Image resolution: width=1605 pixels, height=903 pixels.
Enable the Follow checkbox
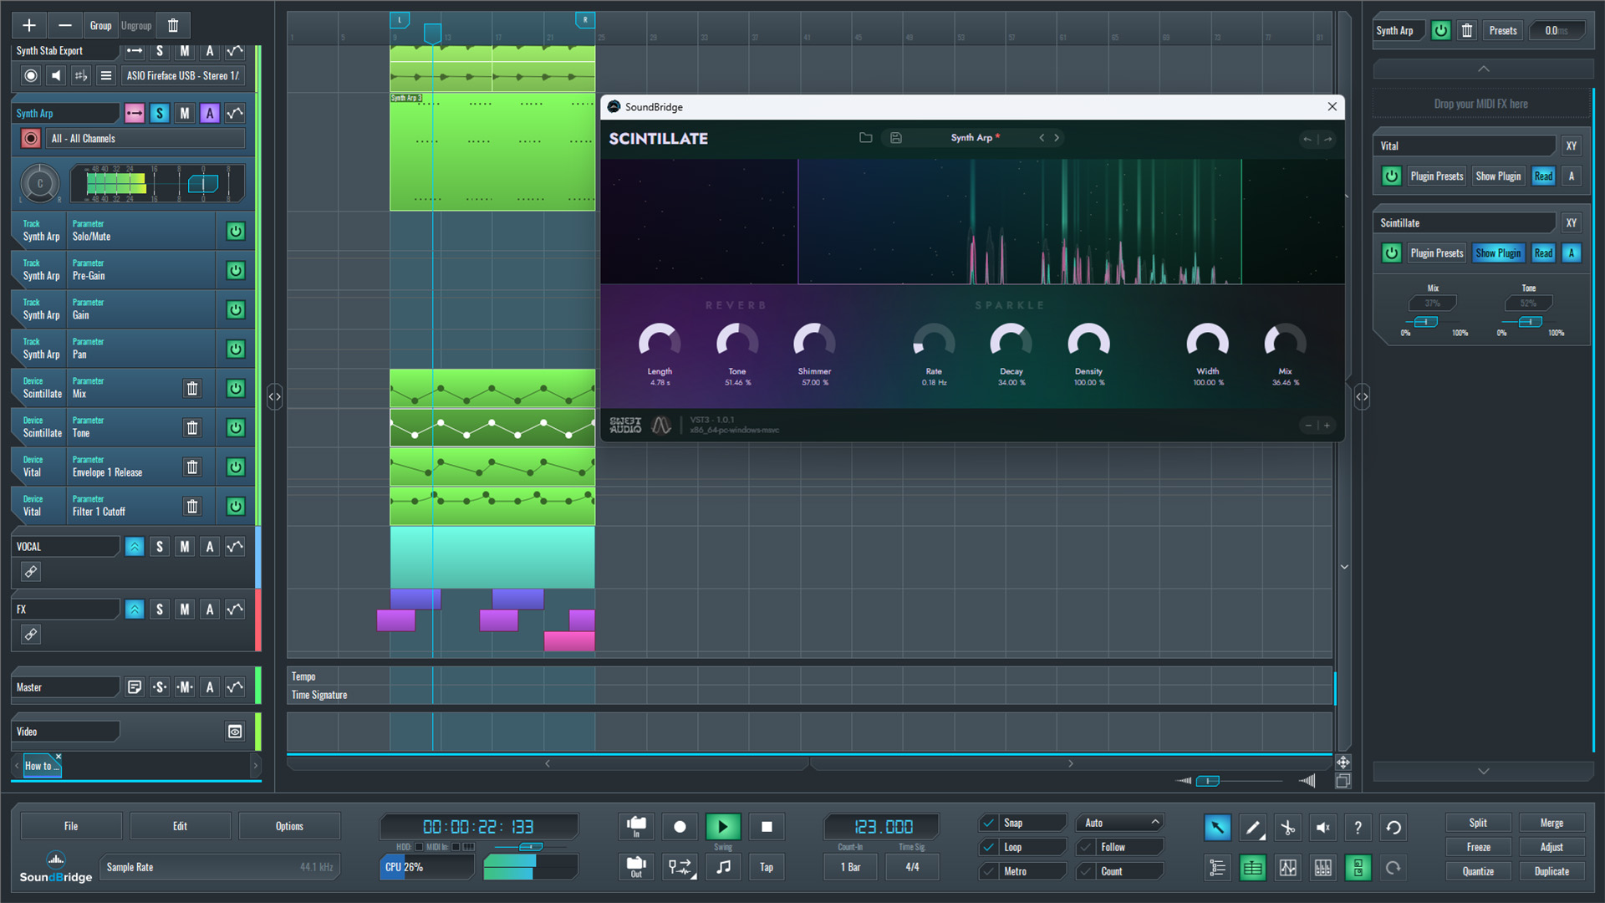1086,847
